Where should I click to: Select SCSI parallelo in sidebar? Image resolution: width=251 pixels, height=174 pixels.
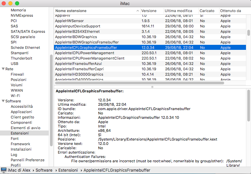click(x=23, y=37)
